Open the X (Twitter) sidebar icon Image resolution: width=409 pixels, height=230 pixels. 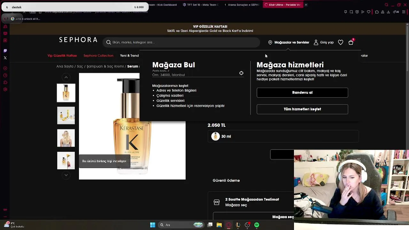click(5, 58)
